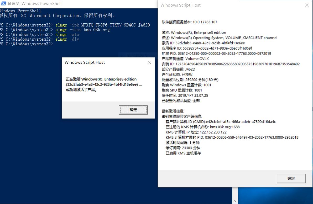
Task: Click the 名称 Windows(R), EnterpriseS edition line
Action: [194, 33]
